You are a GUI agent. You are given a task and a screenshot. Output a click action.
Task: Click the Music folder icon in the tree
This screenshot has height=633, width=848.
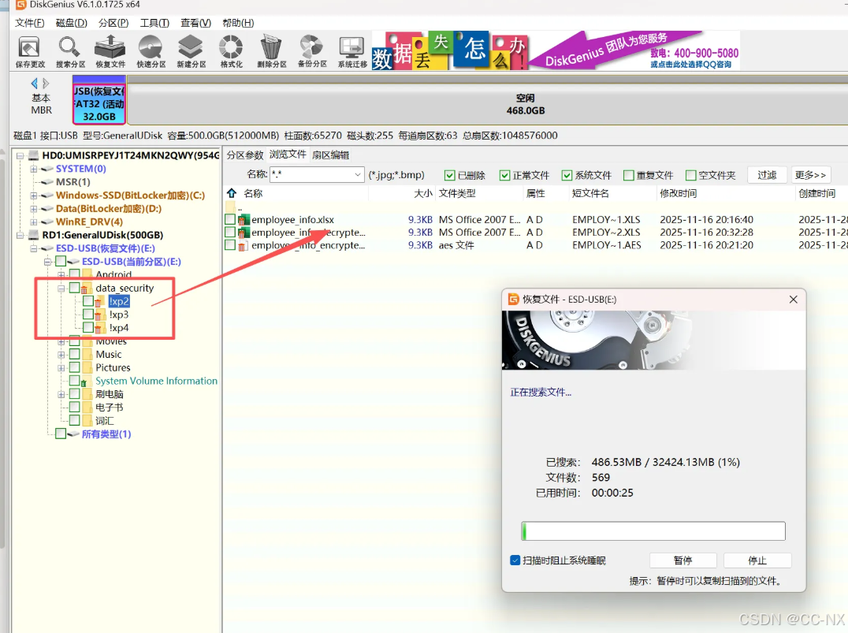(87, 355)
